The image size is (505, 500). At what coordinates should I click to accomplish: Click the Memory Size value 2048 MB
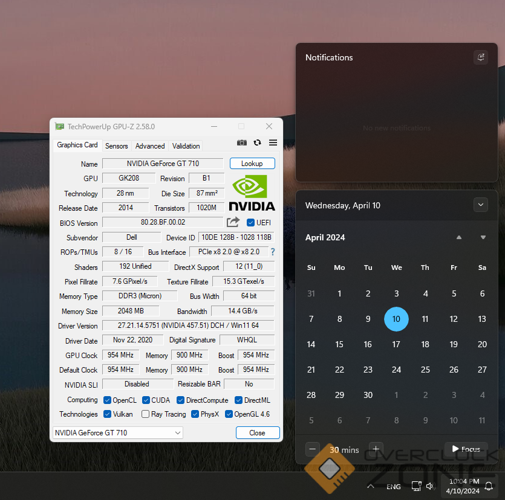point(131,311)
